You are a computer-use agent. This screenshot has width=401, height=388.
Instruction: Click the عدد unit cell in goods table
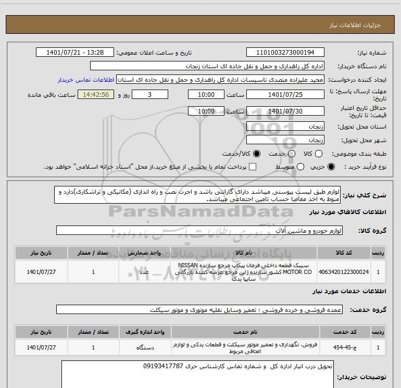(144, 272)
